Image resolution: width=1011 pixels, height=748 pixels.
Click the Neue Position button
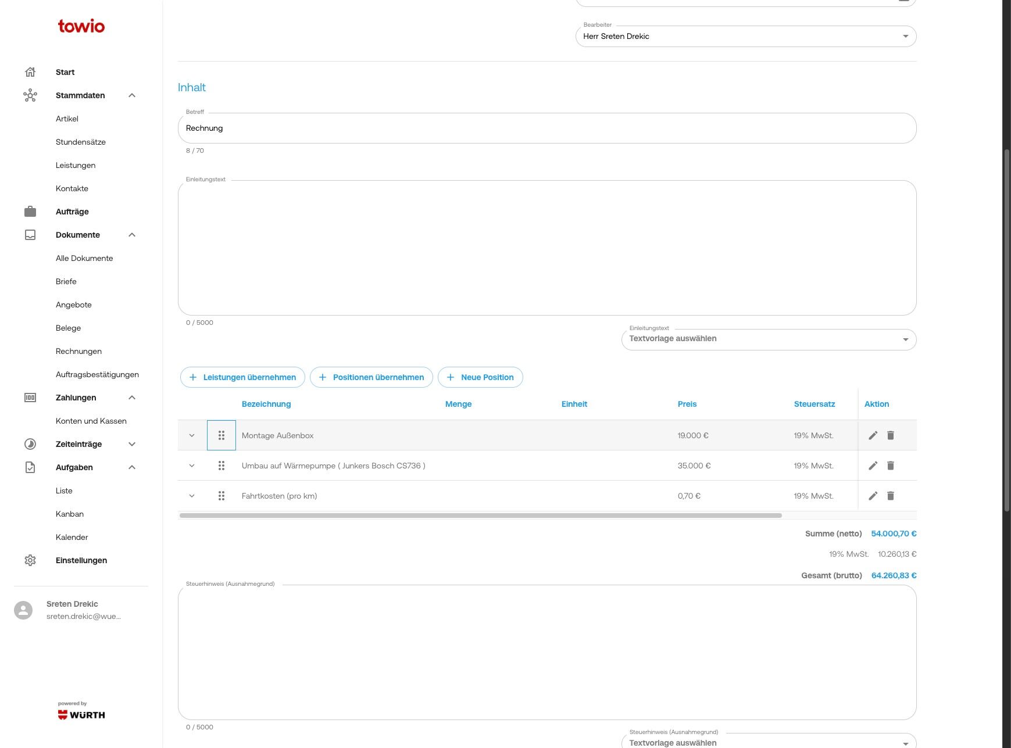point(480,377)
